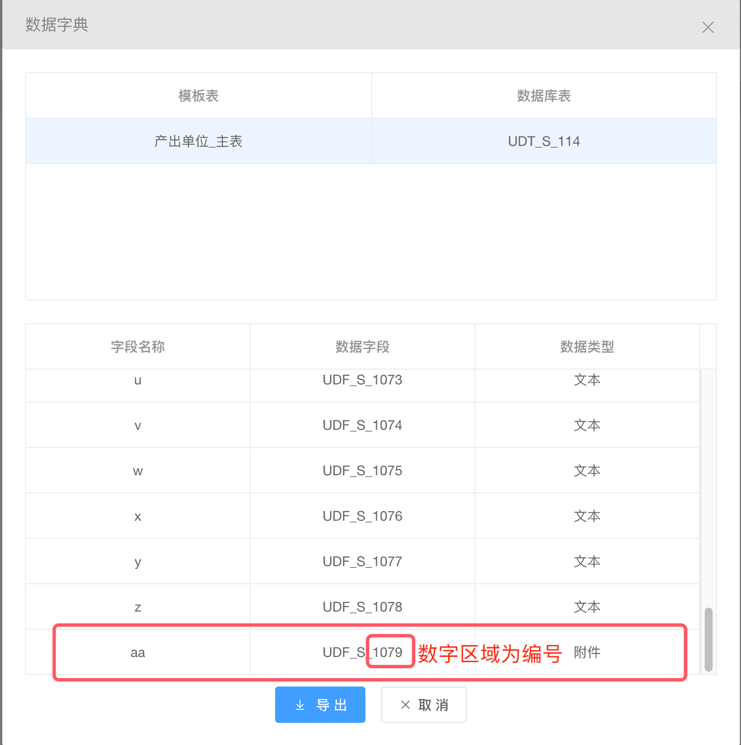Click the 文本 type in row z
The height and width of the screenshot is (745, 741).
tap(587, 607)
